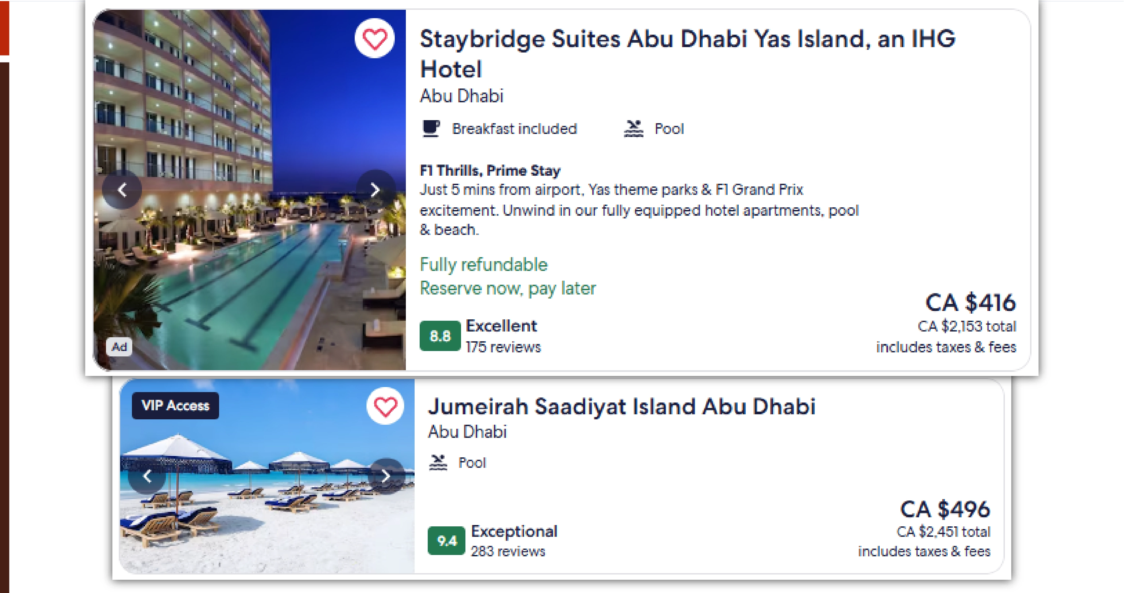The height and width of the screenshot is (593, 1124).
Task: Show next photo of Staybridge Suites
Action: pyautogui.click(x=375, y=190)
